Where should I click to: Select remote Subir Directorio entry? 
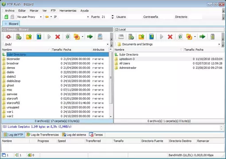coord(55,54)
